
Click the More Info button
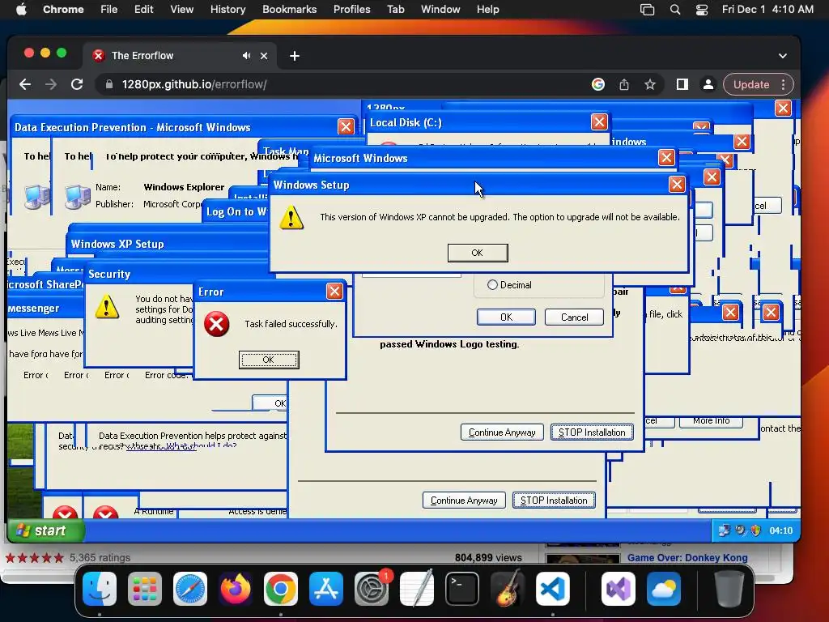pyautogui.click(x=711, y=421)
